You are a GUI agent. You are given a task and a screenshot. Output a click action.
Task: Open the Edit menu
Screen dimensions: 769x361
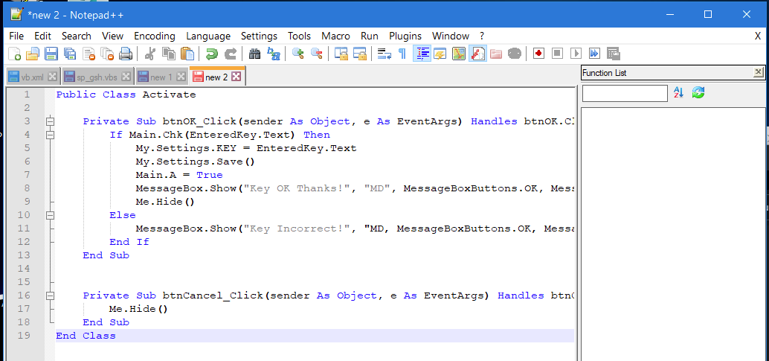coord(42,36)
